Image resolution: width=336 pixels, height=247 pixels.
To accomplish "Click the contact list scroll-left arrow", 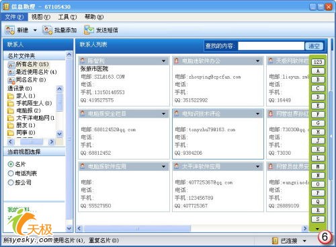I will pyautogui.click(x=79, y=229).
